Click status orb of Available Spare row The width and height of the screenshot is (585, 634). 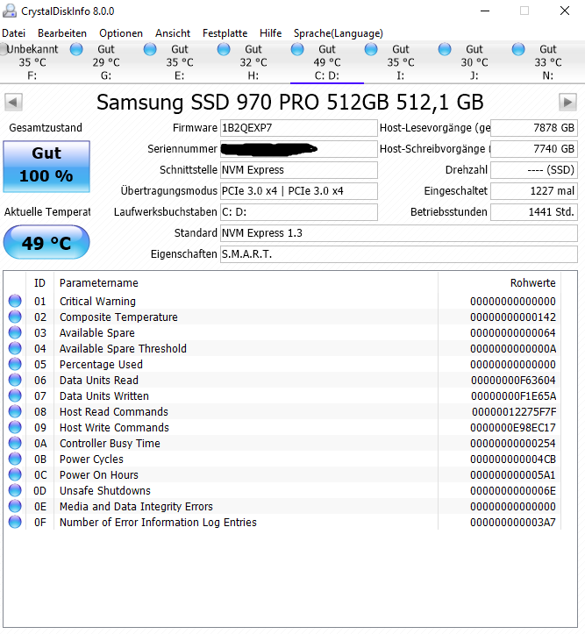(15, 332)
